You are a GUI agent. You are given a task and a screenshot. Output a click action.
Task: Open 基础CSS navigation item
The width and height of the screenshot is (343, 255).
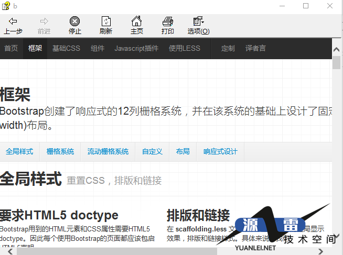pos(66,48)
